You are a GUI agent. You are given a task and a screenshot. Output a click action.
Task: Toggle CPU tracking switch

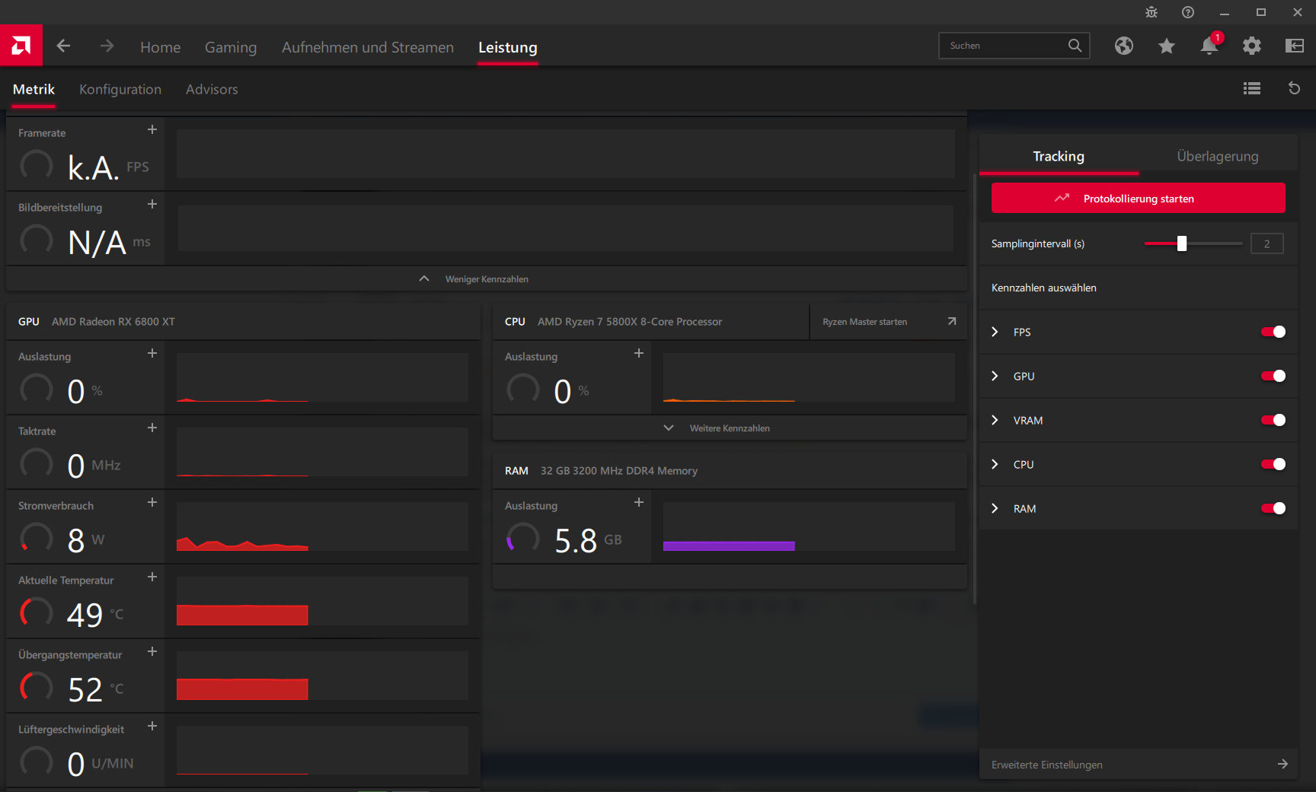coord(1273,464)
